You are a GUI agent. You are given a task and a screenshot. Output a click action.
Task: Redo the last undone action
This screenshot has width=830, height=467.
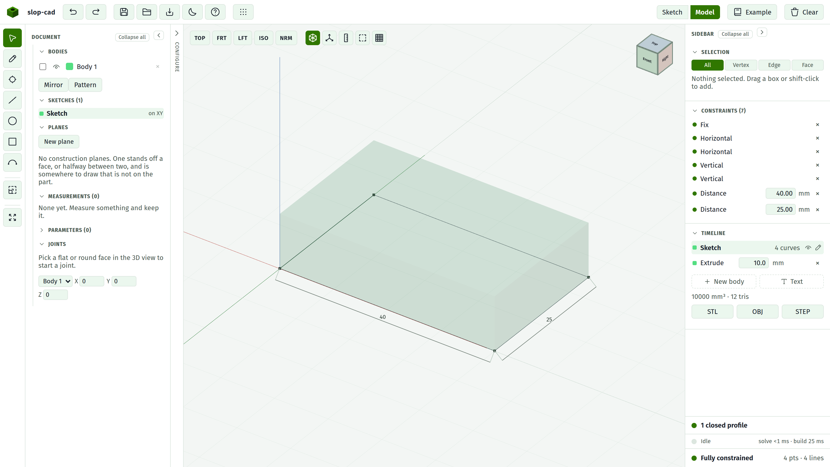(96, 12)
